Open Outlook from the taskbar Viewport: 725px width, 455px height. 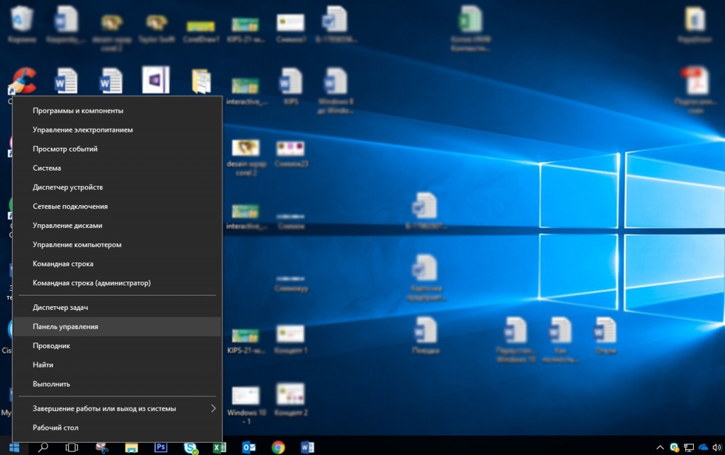(x=249, y=447)
